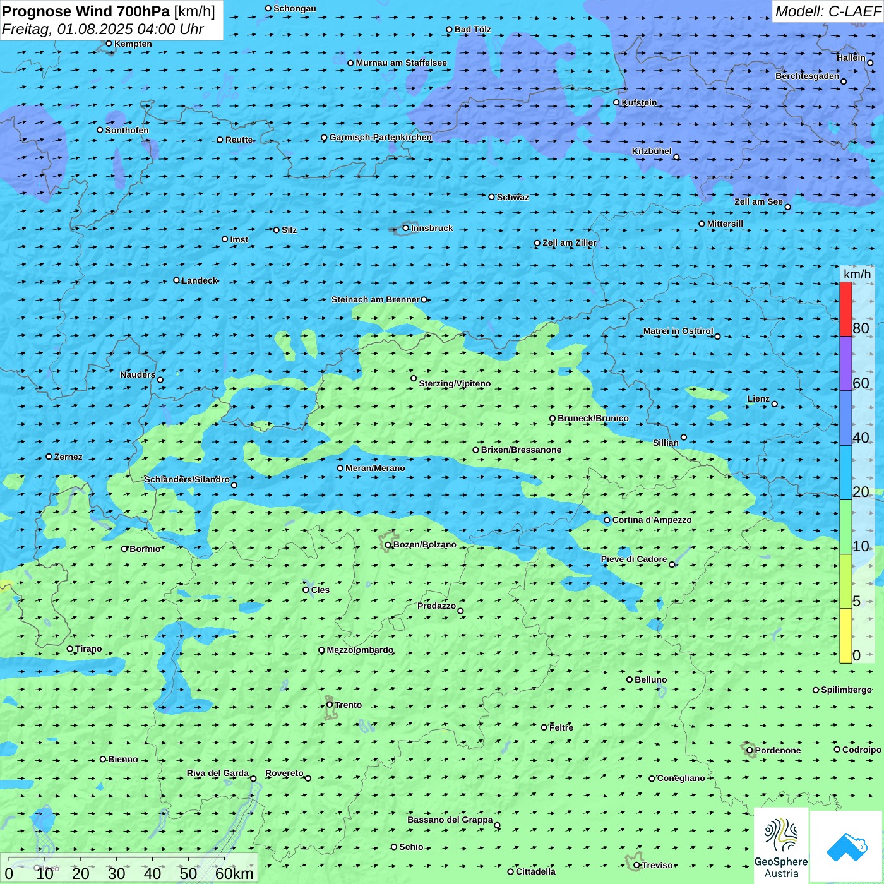
Task: Click the Trento city marker
Action: (330, 705)
